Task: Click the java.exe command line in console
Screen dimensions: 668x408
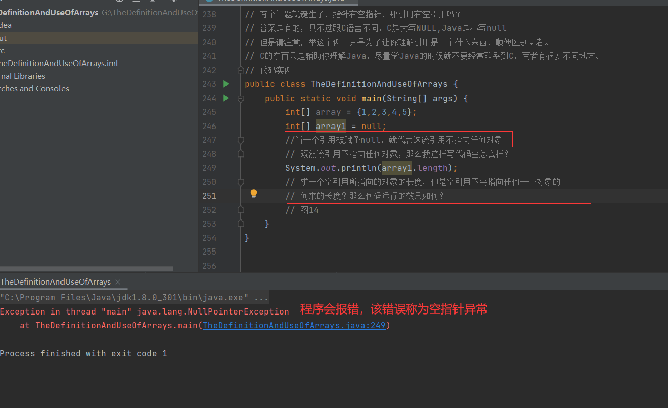Action: pyautogui.click(x=134, y=298)
